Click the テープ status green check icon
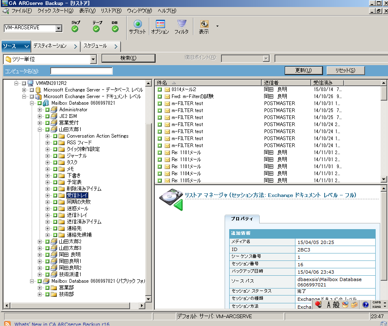Screen dimensions: 388x326 (x=96, y=28)
